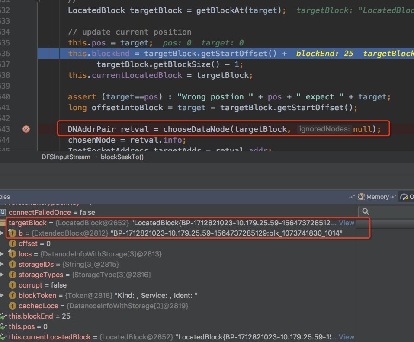This screenshot has height=342, width=414.
Task: Click the field icon next to storageTypes
Action: pyautogui.click(x=13, y=275)
